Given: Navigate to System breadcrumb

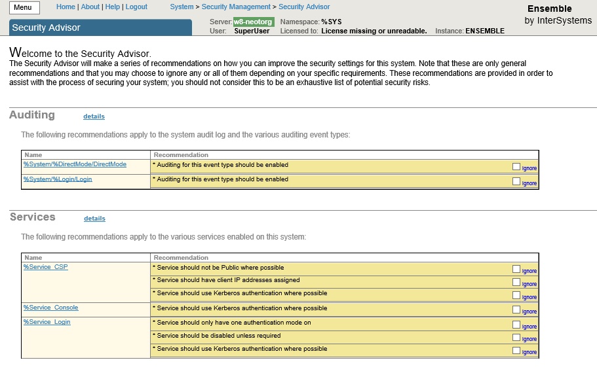Looking at the screenshot, I should point(182,7).
